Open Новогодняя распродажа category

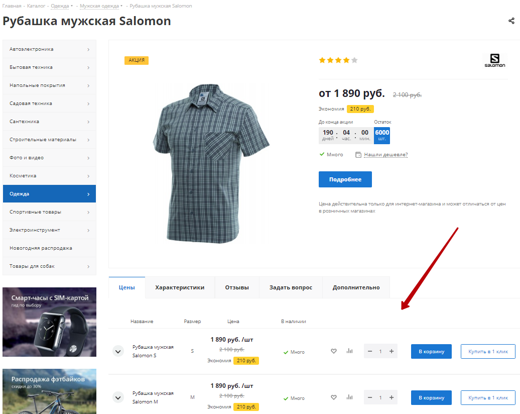pos(49,248)
